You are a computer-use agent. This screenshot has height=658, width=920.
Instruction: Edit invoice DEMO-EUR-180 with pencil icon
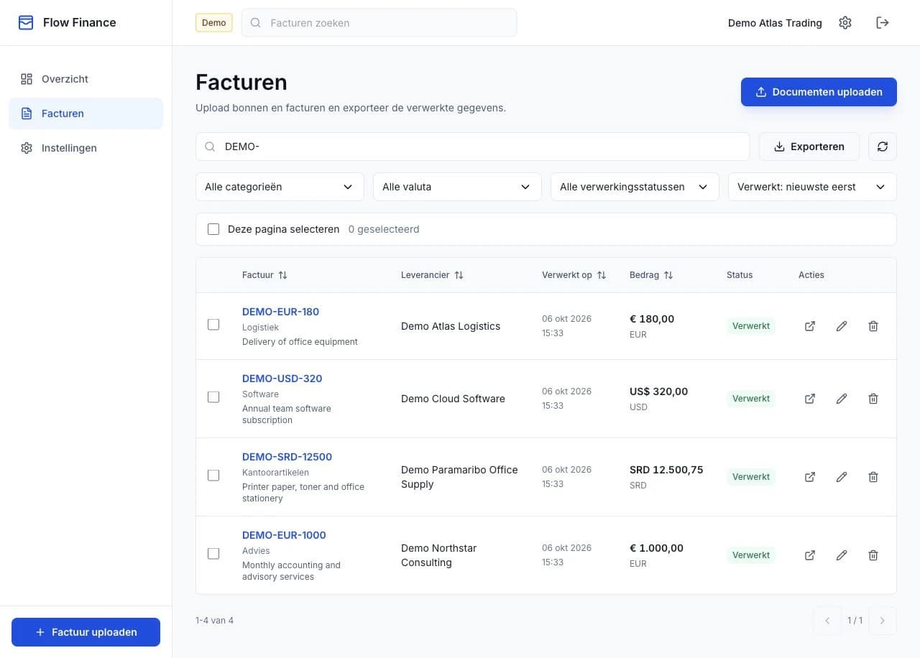point(842,326)
